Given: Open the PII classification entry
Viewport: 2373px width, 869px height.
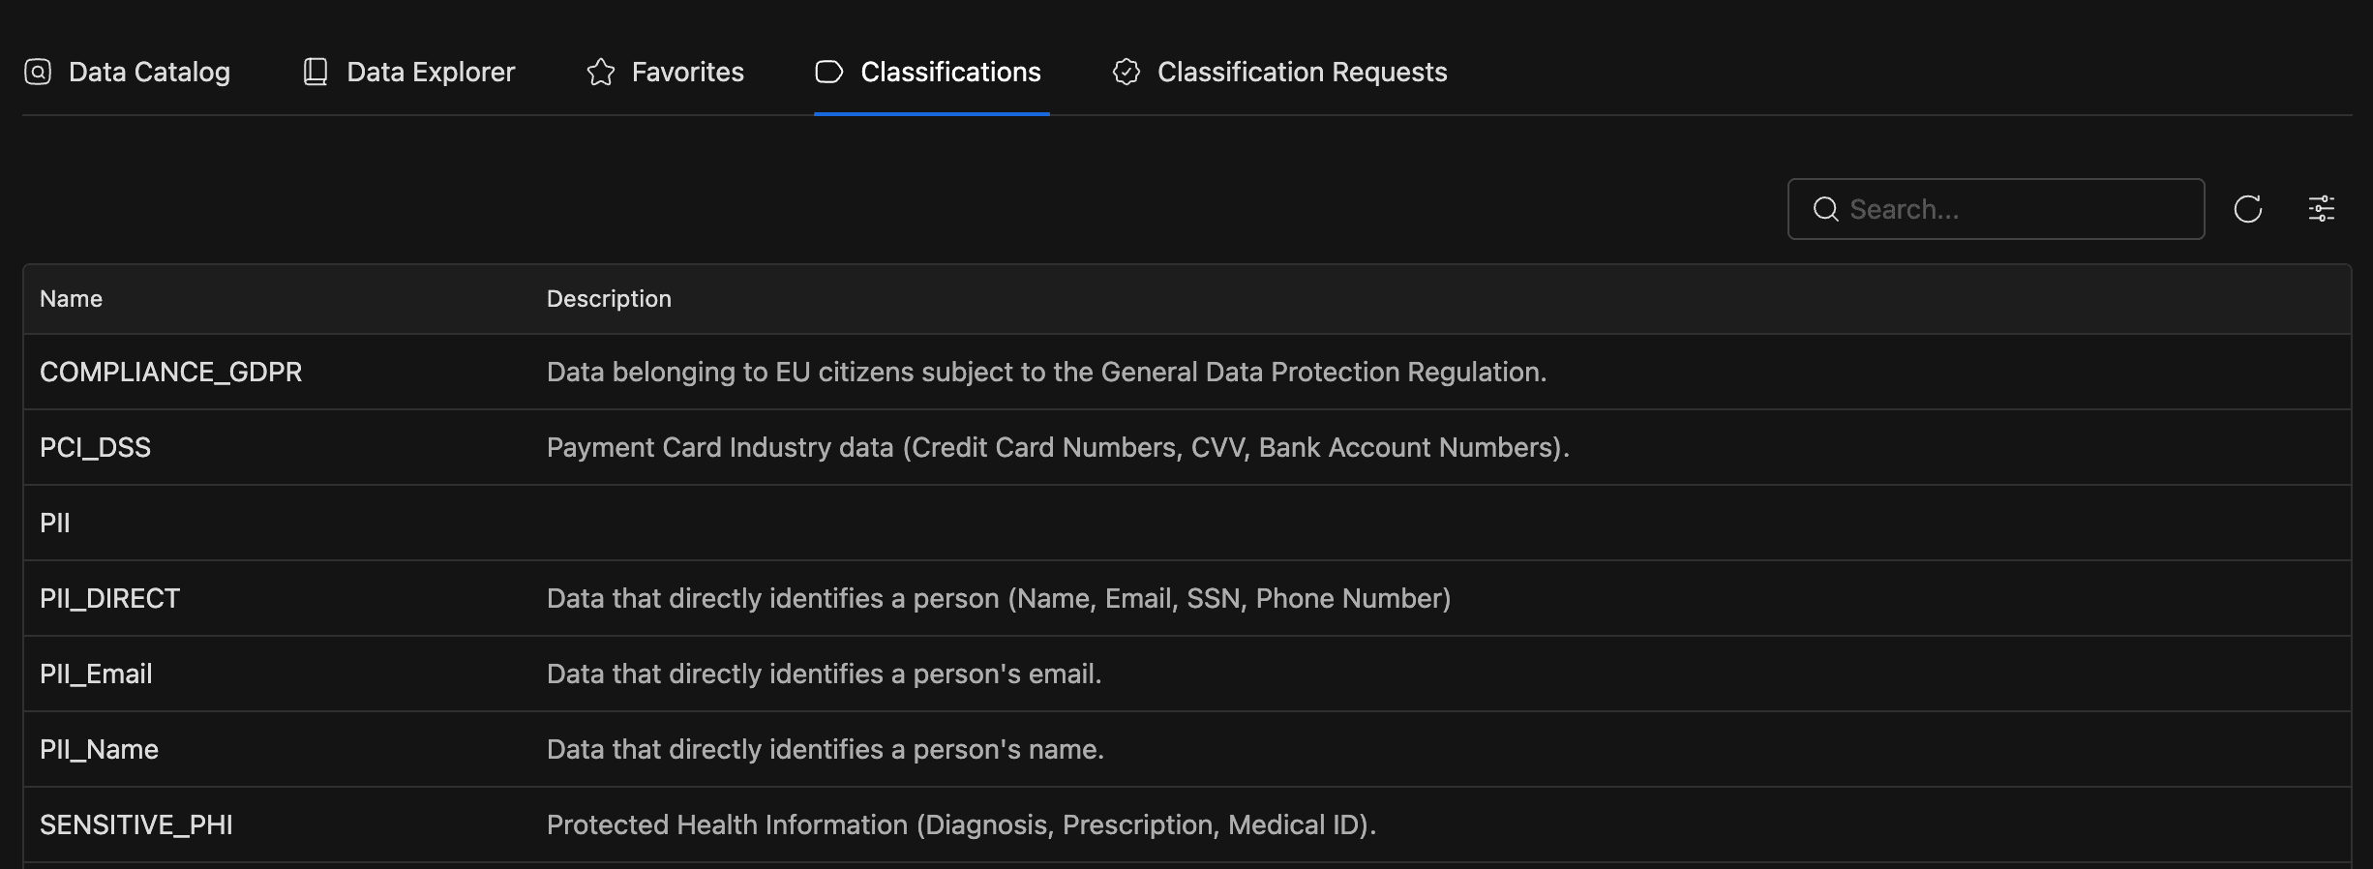Looking at the screenshot, I should 55,524.
